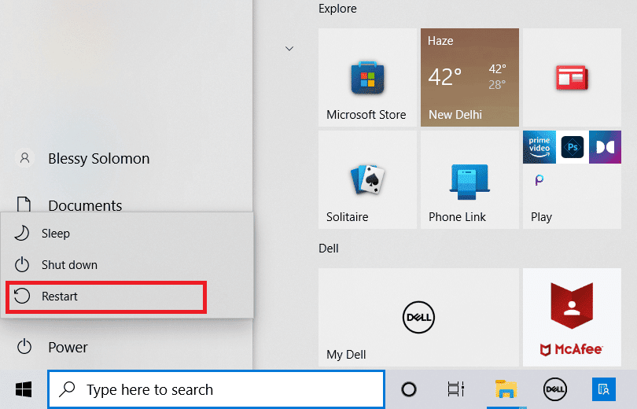Open the Play folder tile
637x409 pixels.
(571, 179)
